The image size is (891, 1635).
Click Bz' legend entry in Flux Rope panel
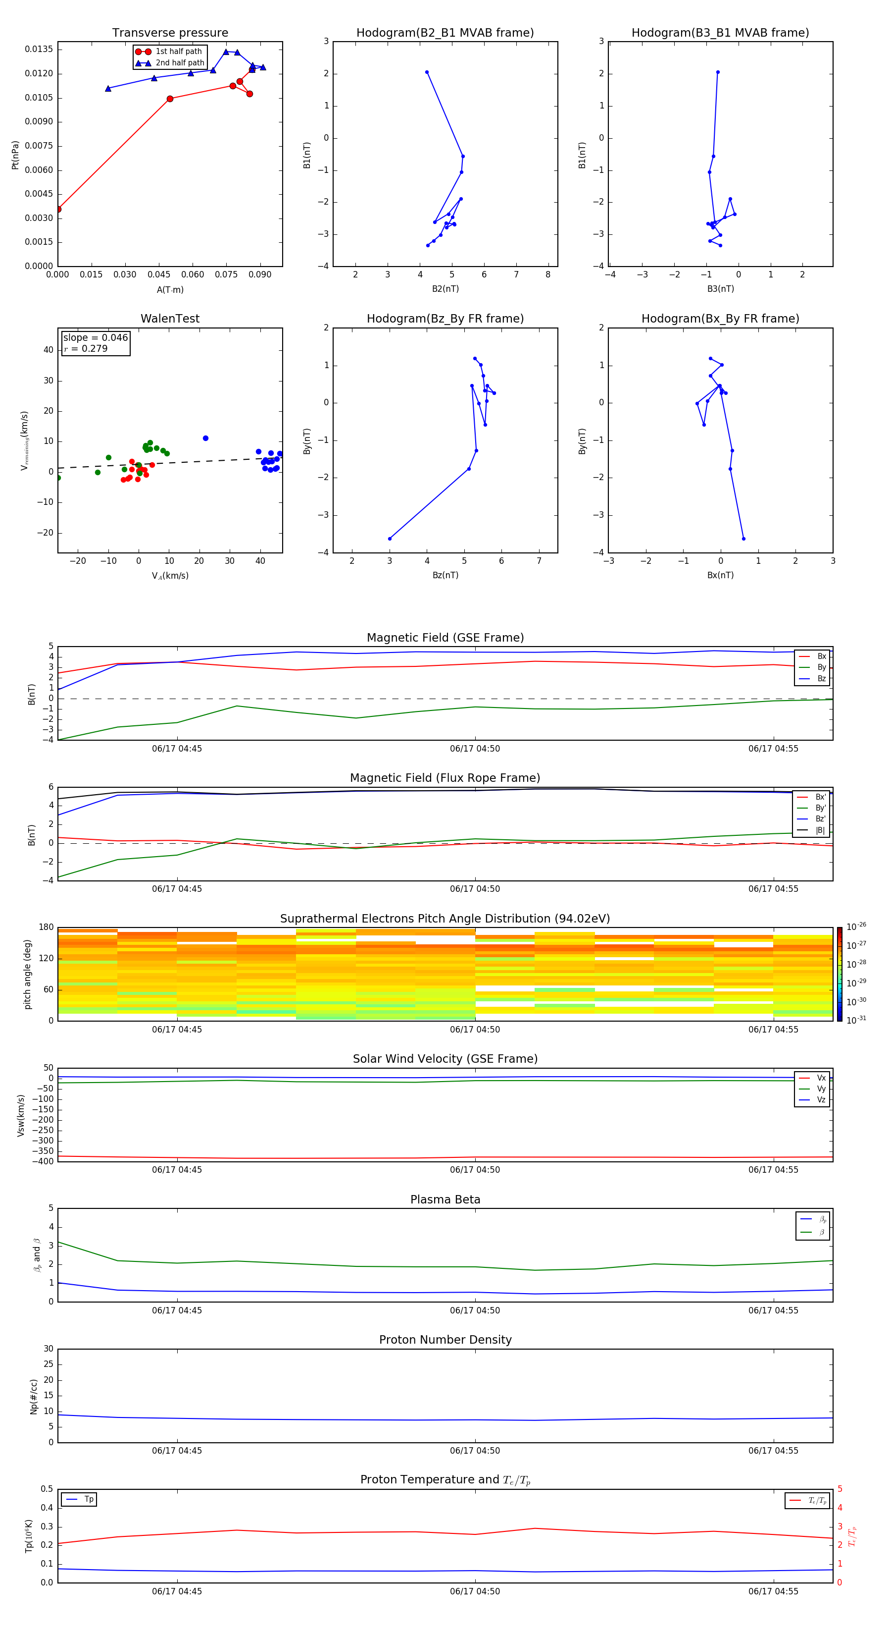coord(812,819)
